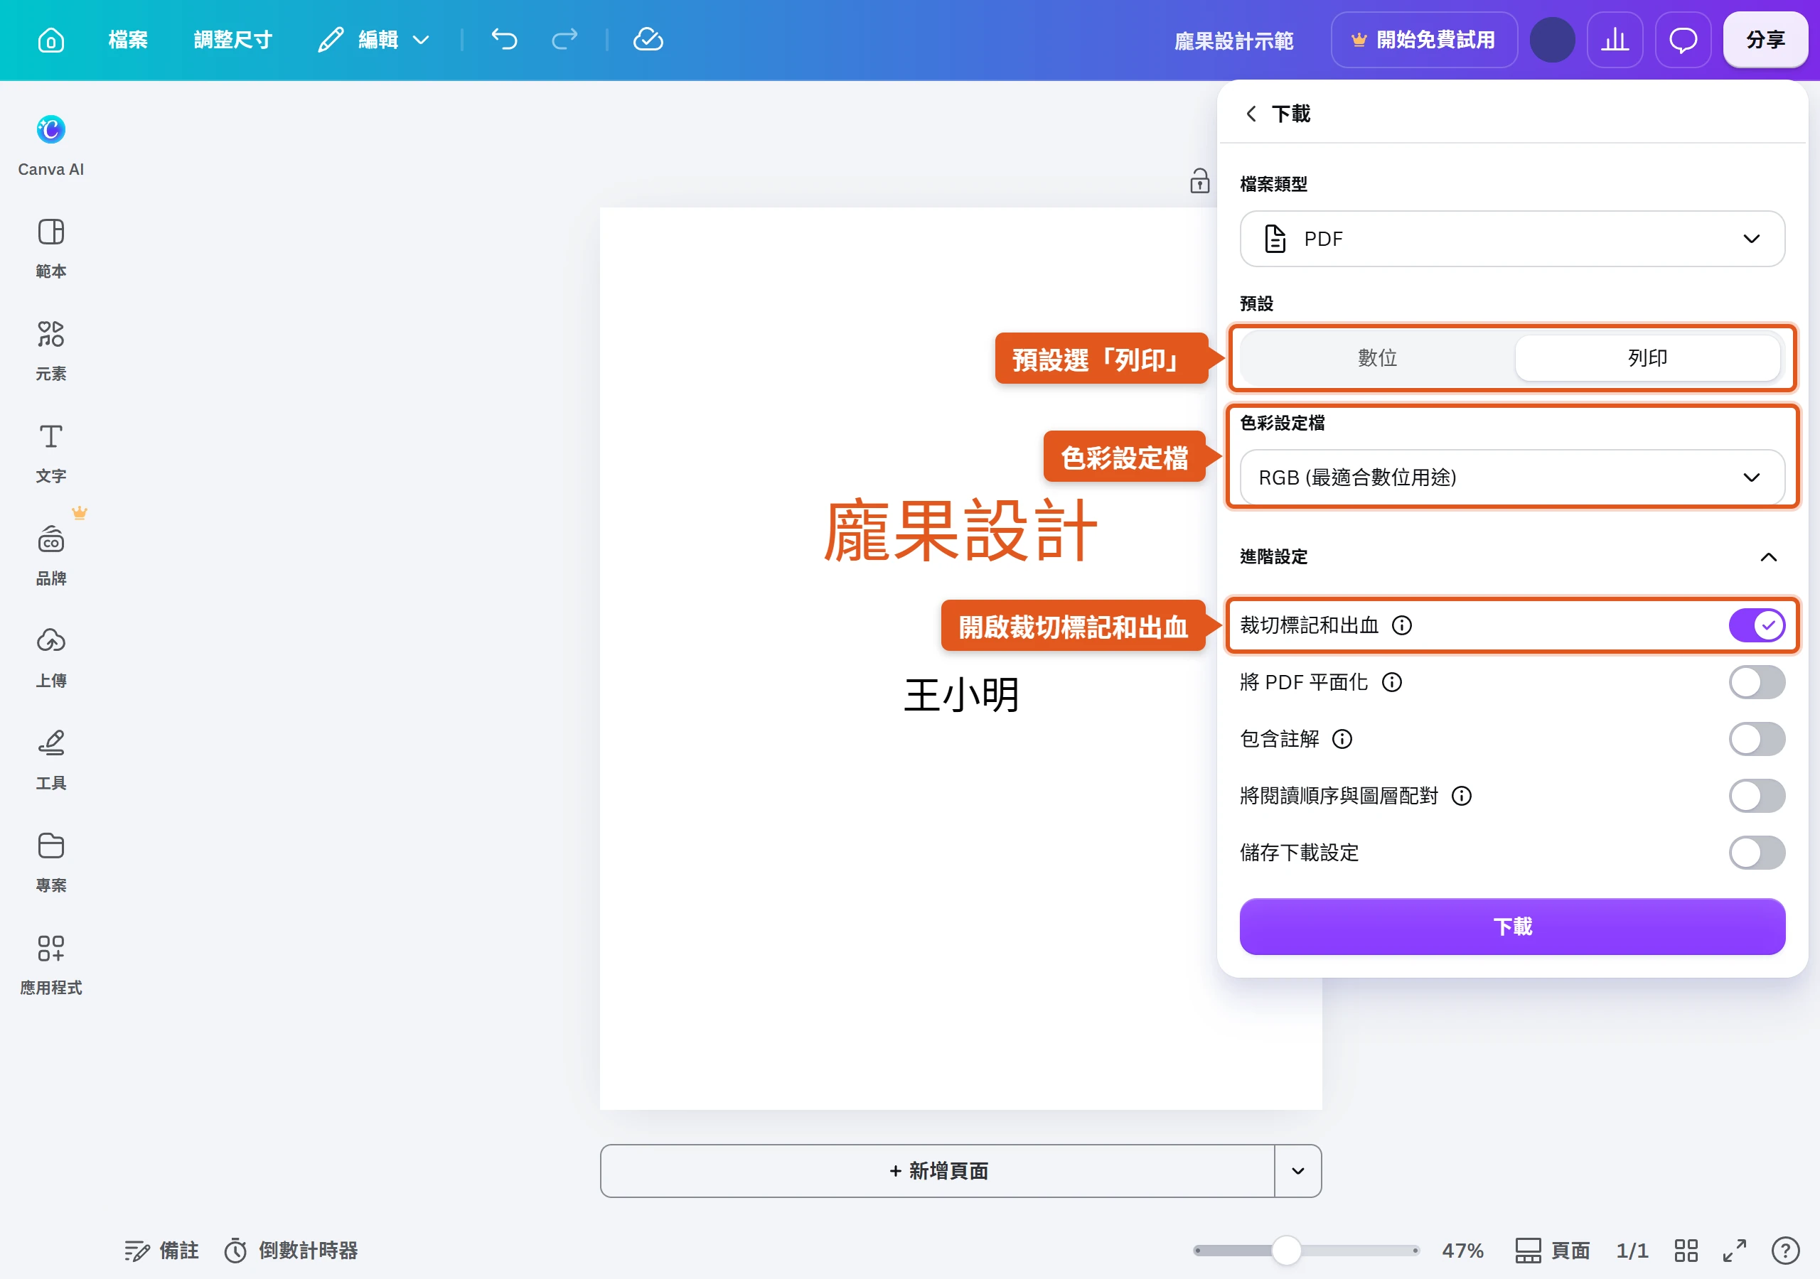Click the cloud save status icon
Viewport: 1820px width, 1279px height.
pos(648,39)
